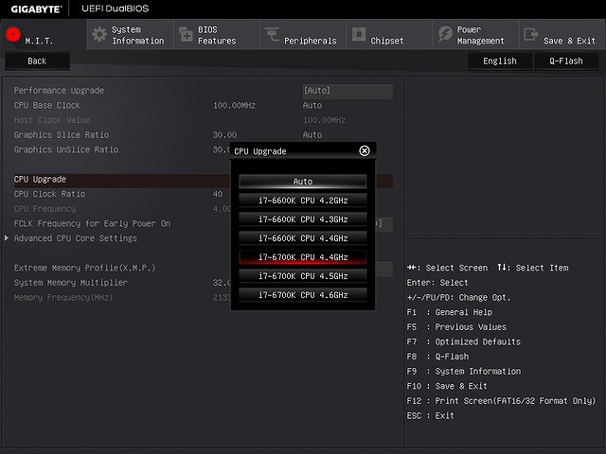606x454 pixels.
Task: Click the System Information gear icon
Action: (x=99, y=34)
